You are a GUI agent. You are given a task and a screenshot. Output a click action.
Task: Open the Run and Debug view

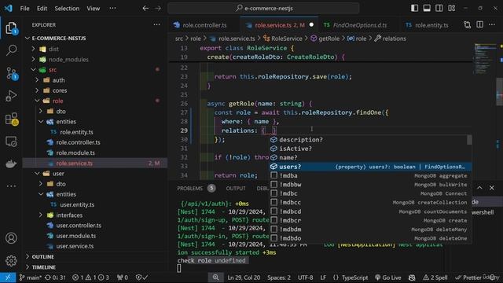coord(11,96)
